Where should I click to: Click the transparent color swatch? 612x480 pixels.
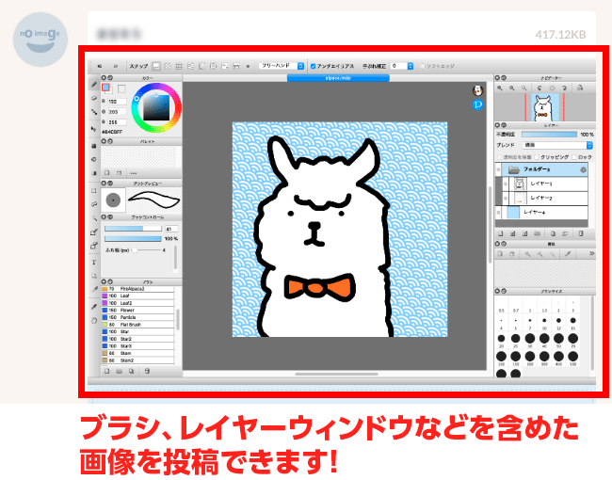121,89
